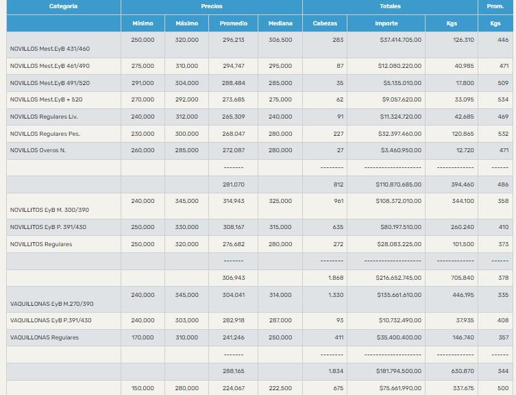The height and width of the screenshot is (395, 516).
Task: Click the NOVILLOS Regulares Liv. row label
Action: [45, 117]
